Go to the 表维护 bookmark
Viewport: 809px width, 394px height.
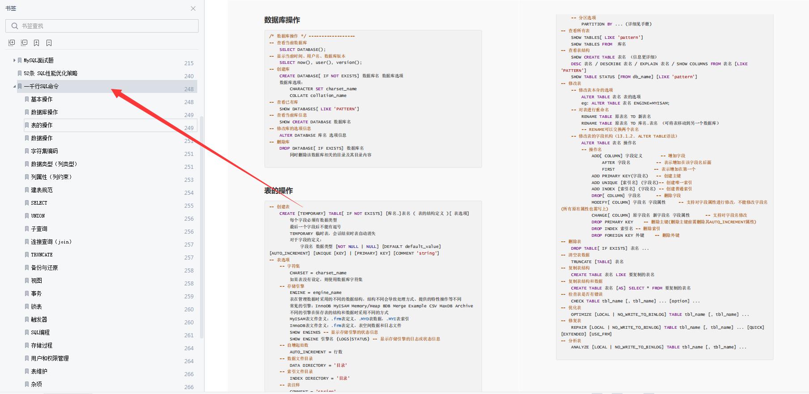[x=39, y=371]
